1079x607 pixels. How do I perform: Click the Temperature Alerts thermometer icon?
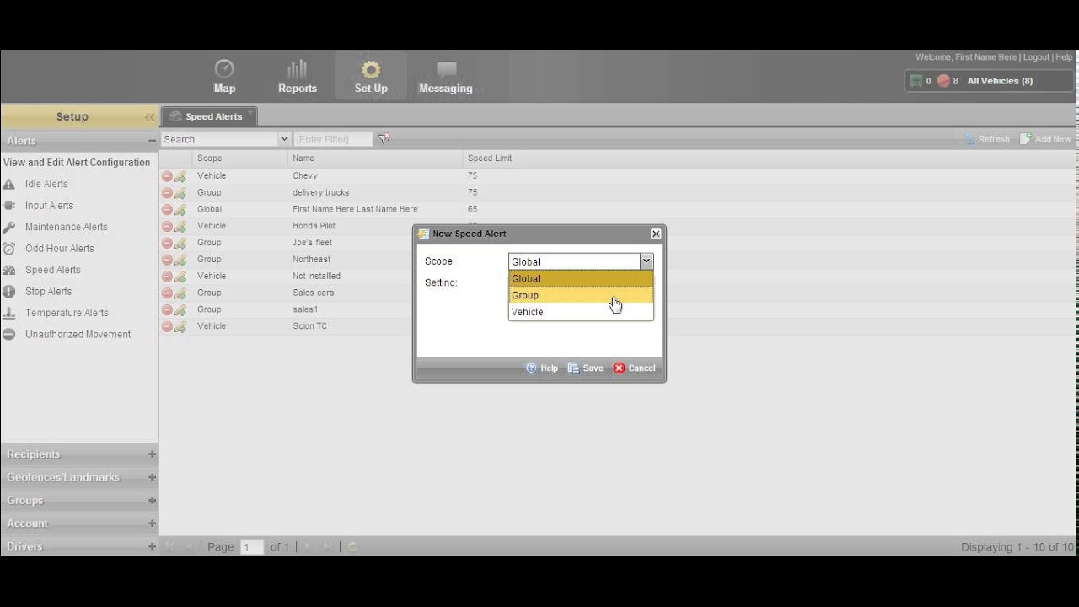tap(9, 313)
